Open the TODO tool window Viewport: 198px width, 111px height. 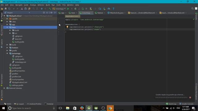[7, 104]
